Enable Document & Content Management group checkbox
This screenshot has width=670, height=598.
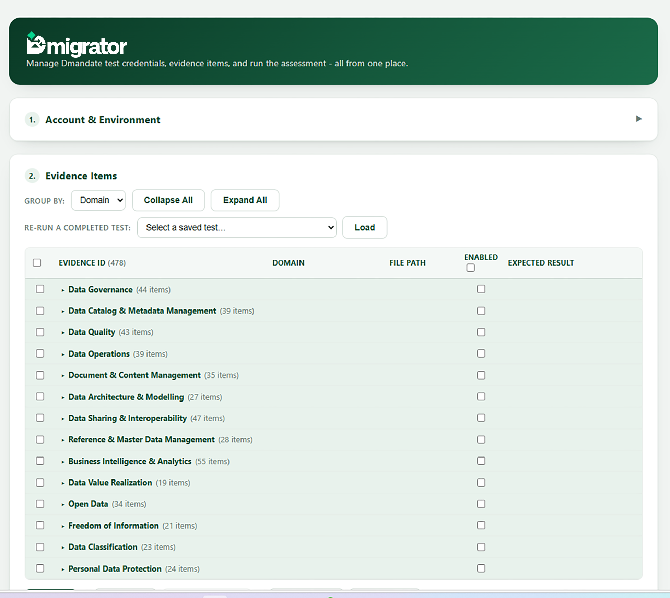481,375
